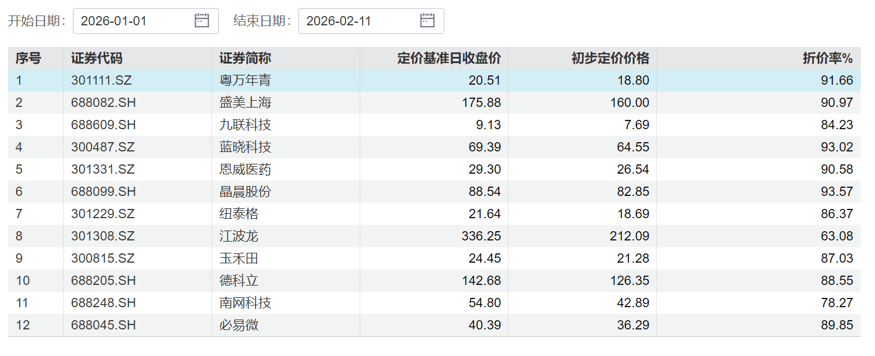Click the end date field 2026-02-11
This screenshot has height=356, width=875.
(358, 20)
